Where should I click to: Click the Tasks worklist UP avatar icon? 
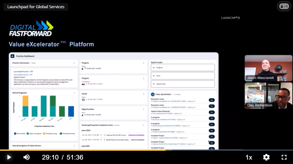[153, 94]
